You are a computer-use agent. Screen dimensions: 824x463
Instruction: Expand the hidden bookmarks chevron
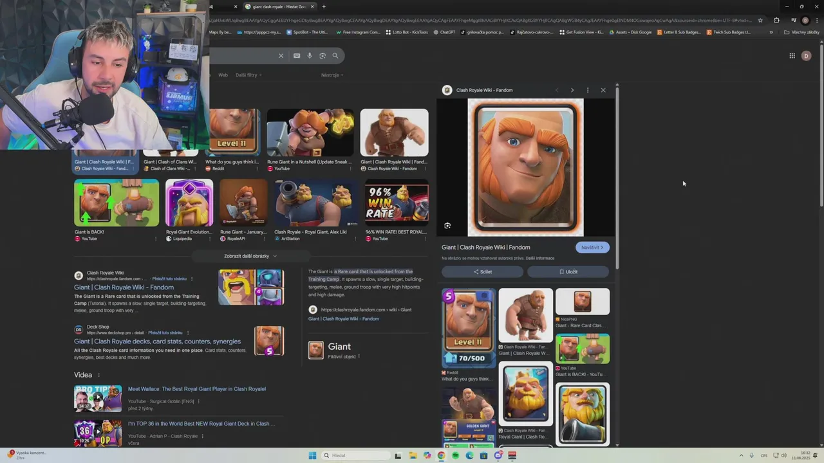771,32
